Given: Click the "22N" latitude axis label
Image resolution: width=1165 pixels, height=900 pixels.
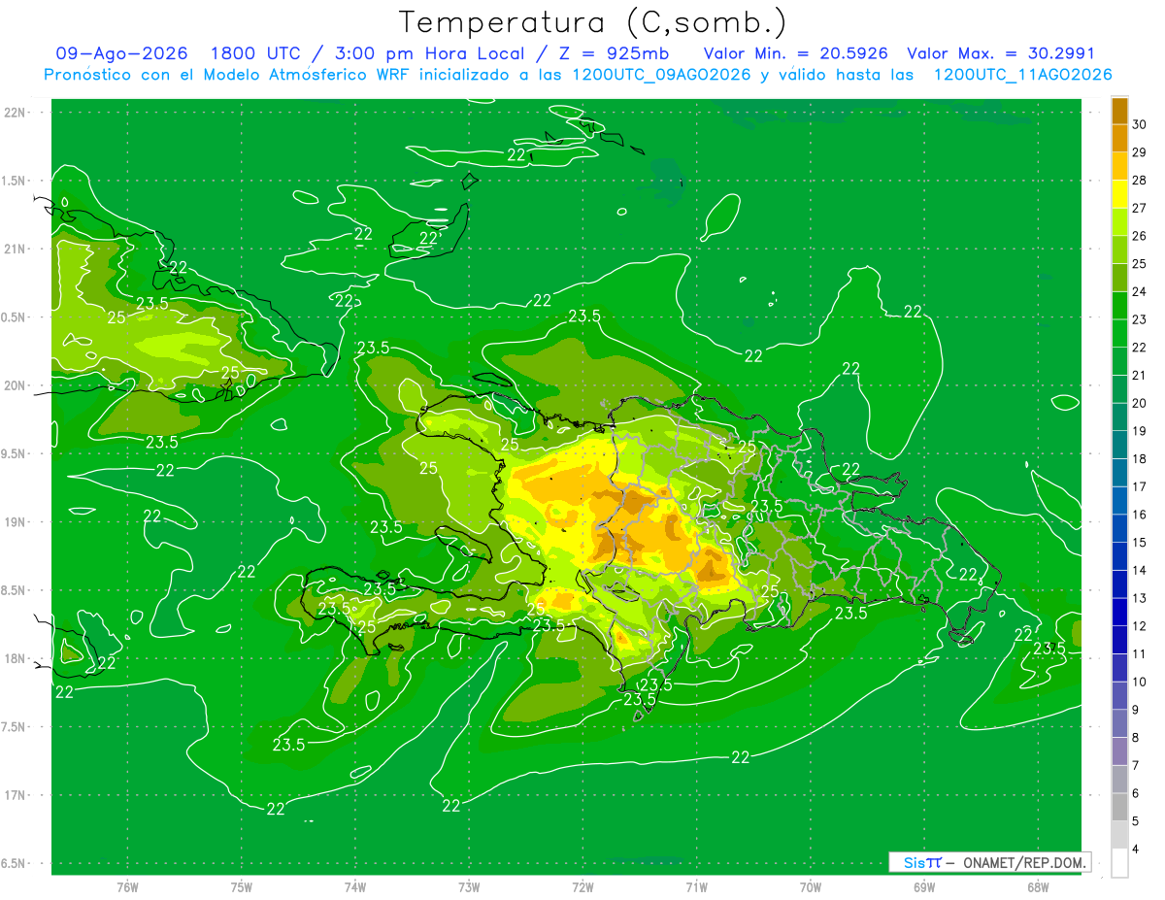Looking at the screenshot, I should point(15,113).
